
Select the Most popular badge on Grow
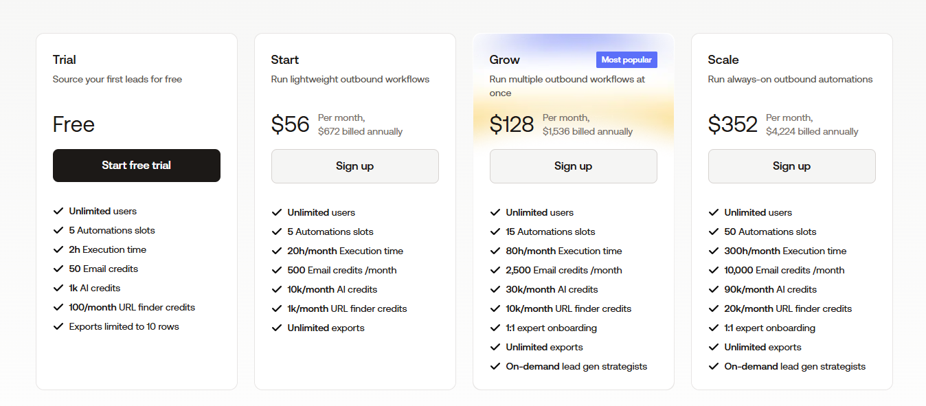coord(626,59)
